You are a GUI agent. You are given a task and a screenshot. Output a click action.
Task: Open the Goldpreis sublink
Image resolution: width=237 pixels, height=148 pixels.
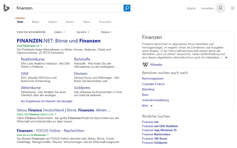pos(82,88)
